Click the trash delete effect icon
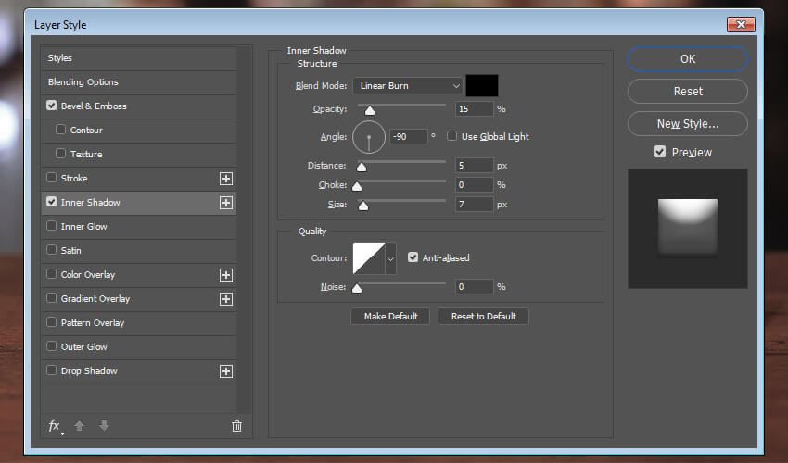 [x=236, y=426]
